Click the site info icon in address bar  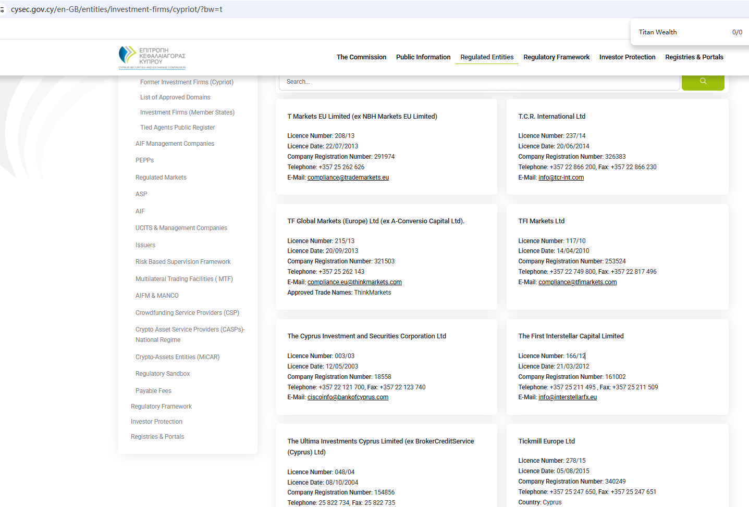tap(3, 9)
